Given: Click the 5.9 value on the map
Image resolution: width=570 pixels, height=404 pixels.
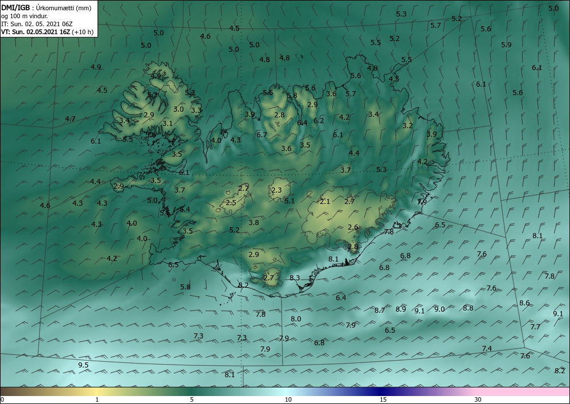Looking at the screenshot, I should pyautogui.click(x=506, y=45).
